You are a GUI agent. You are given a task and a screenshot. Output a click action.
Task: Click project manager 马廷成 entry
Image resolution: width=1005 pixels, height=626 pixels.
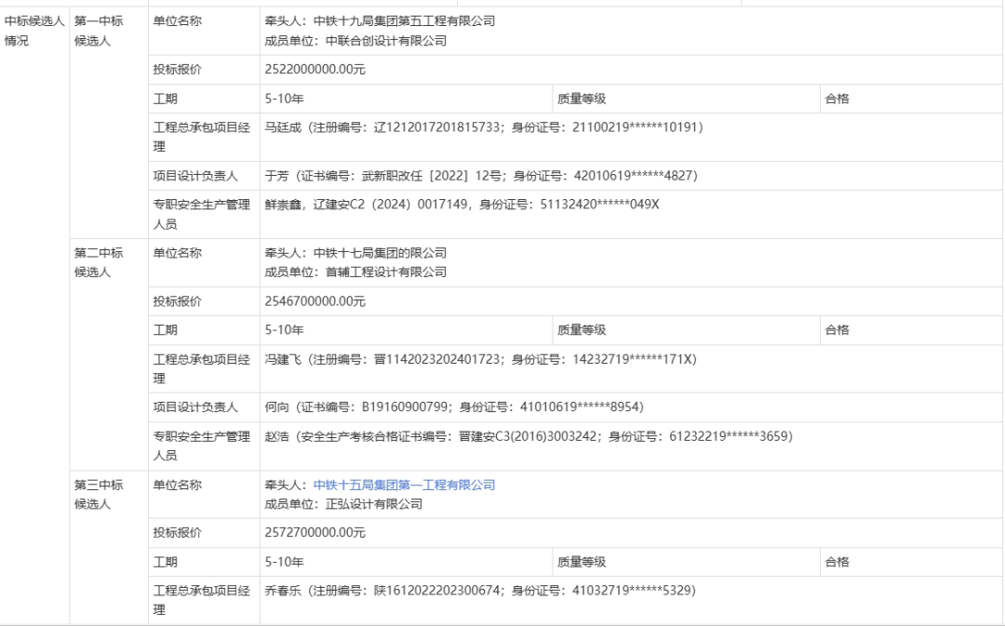point(484,127)
